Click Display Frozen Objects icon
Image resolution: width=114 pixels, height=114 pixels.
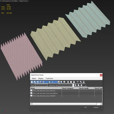pyautogui.click(x=61, y=82)
